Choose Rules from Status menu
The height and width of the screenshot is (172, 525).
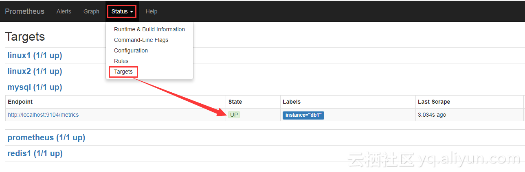pyautogui.click(x=121, y=61)
